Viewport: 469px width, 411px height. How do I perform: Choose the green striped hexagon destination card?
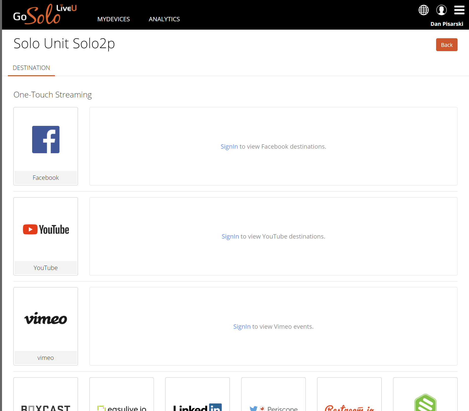tap(425, 394)
